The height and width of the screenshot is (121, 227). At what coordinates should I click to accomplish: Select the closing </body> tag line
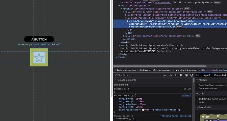123,54
